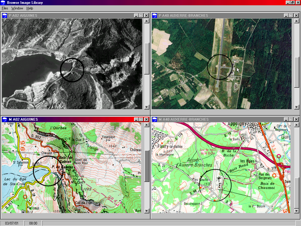Open the Help menu
The width and height of the screenshot is (301, 226).
click(x=30, y=8)
